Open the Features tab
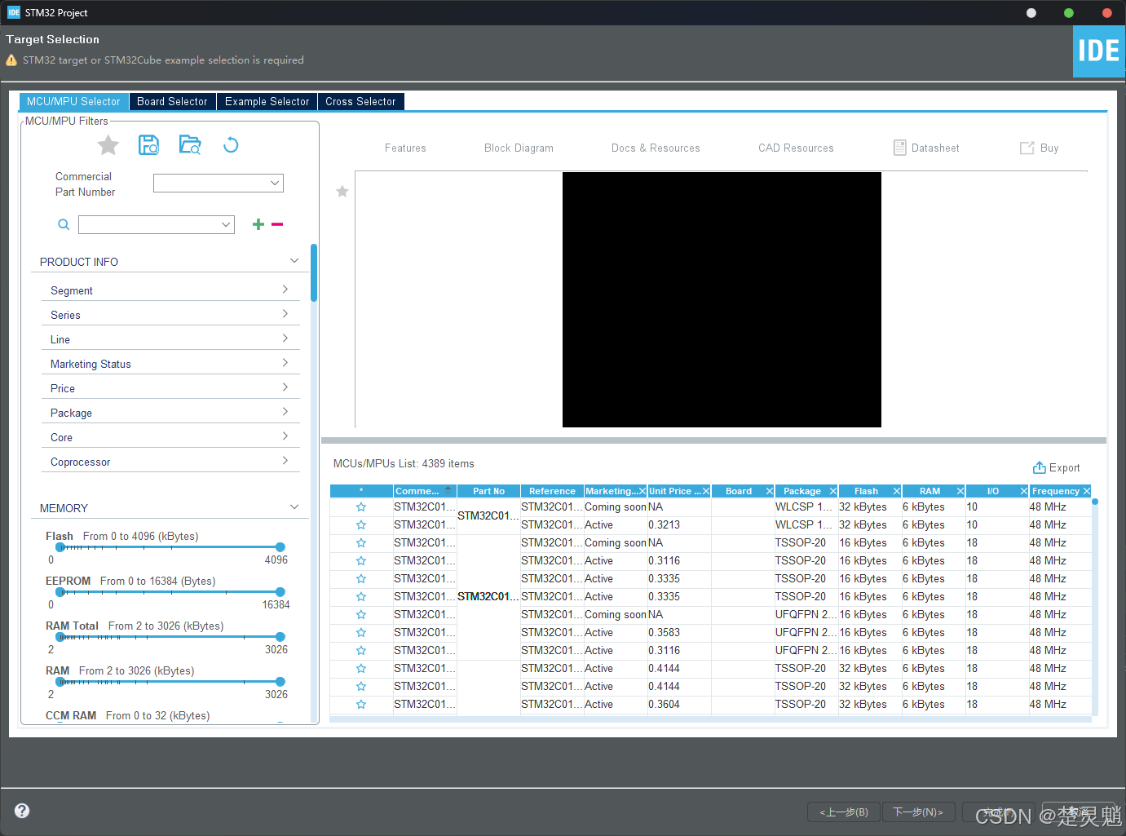 pyautogui.click(x=405, y=148)
